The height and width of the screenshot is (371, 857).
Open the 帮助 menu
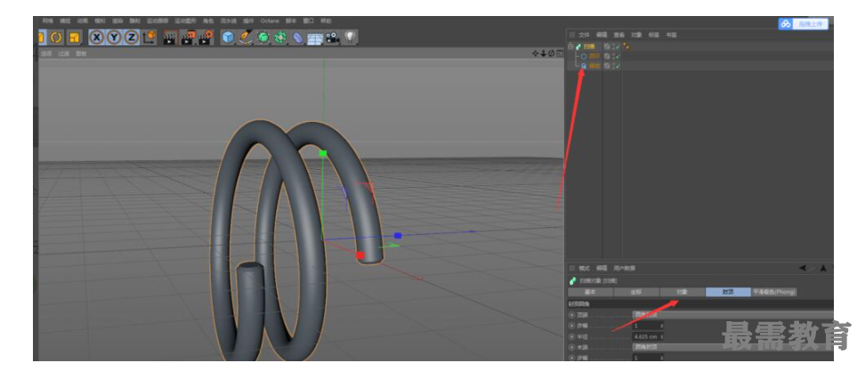(x=326, y=20)
